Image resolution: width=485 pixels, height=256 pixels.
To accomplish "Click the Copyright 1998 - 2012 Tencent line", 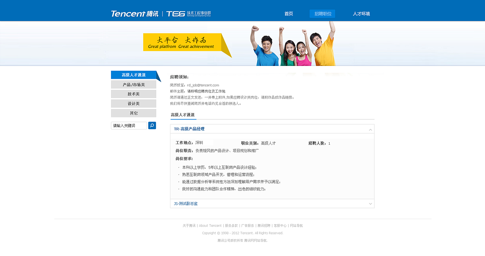I will (242, 233).
